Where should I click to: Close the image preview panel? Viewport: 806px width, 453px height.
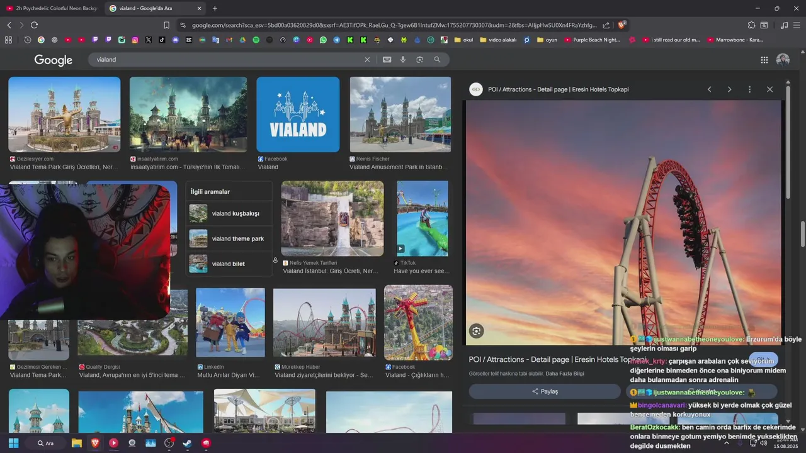click(x=769, y=89)
